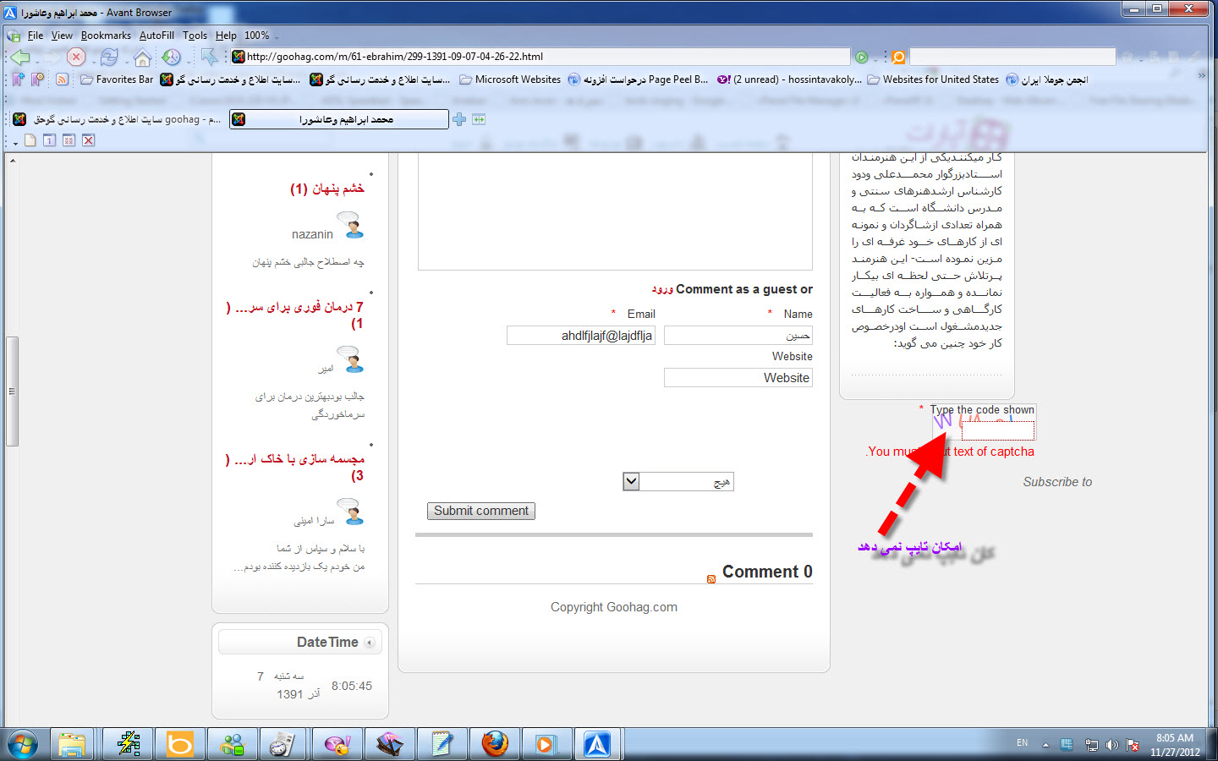Click the captcha code input box
Image resolution: width=1218 pixels, height=761 pixels.
(997, 430)
